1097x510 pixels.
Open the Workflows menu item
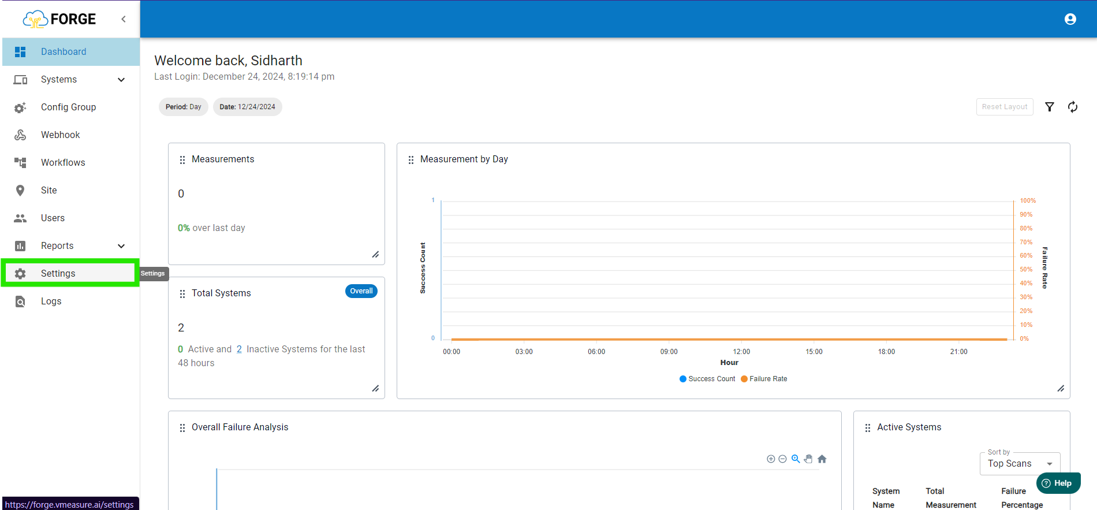pos(70,163)
